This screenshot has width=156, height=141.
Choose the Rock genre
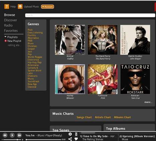pos(30,30)
